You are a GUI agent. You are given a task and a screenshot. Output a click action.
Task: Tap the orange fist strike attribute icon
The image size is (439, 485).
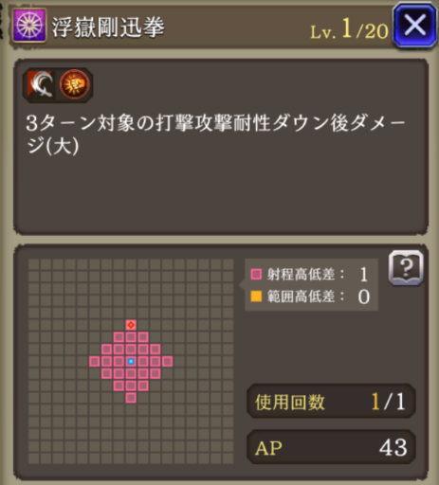tap(75, 84)
